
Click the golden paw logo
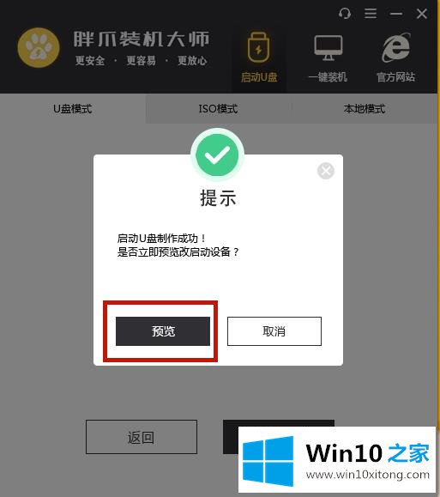click(39, 47)
